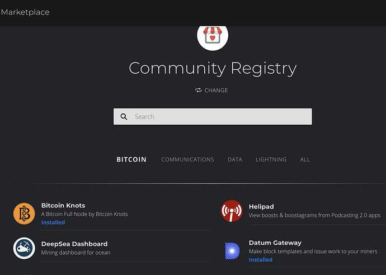Click the Helipad red antenna icon
Image resolution: width=386 pixels, height=275 pixels.
(232, 211)
